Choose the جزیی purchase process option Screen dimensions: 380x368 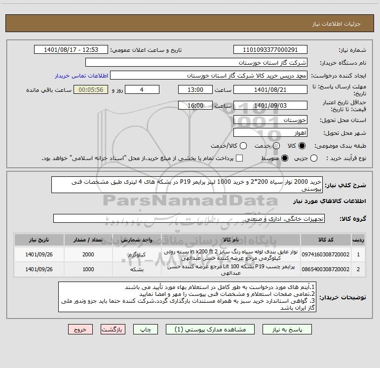[x=314, y=159]
